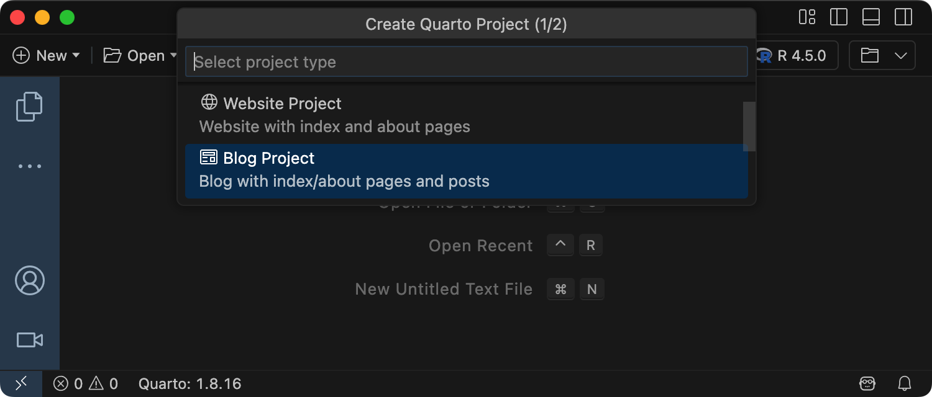
Task: Open the remote window status bar icon
Action: pyautogui.click(x=21, y=384)
